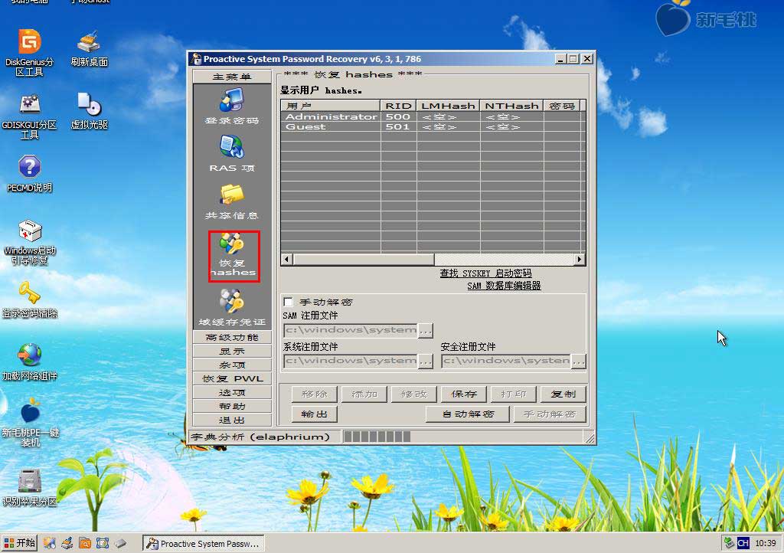Sort by the RID column header
Viewport: 784px width, 553px height.
tap(398, 106)
